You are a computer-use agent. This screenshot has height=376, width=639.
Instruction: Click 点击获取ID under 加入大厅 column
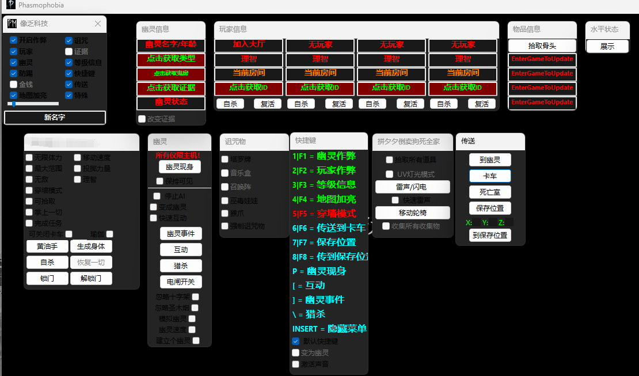[x=249, y=88]
